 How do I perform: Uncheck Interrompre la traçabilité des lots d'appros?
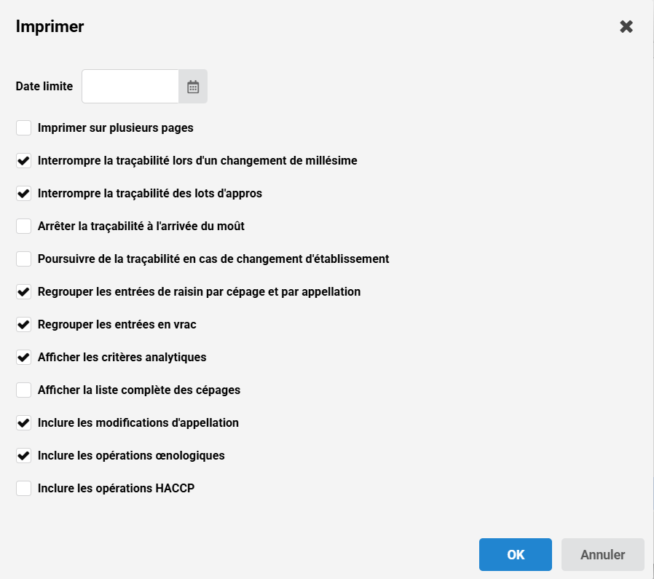[x=24, y=194]
